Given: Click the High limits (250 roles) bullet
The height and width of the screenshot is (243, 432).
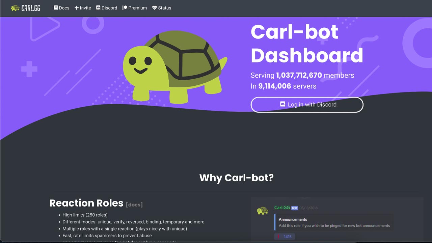Looking at the screenshot, I should pyautogui.click(x=85, y=215).
